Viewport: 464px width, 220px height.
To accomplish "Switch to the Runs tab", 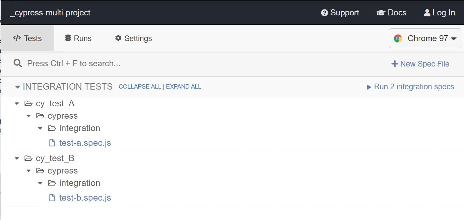I will pyautogui.click(x=78, y=38).
